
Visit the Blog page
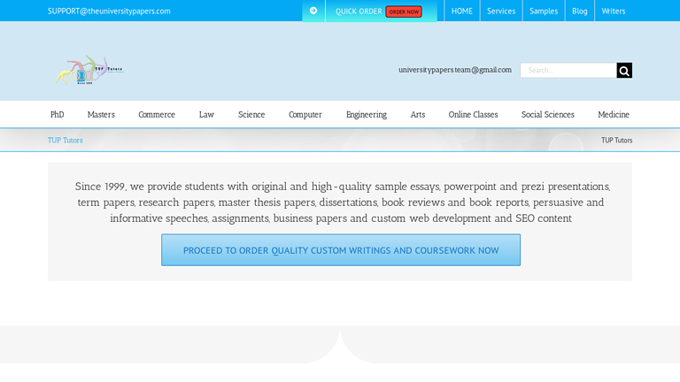point(579,11)
